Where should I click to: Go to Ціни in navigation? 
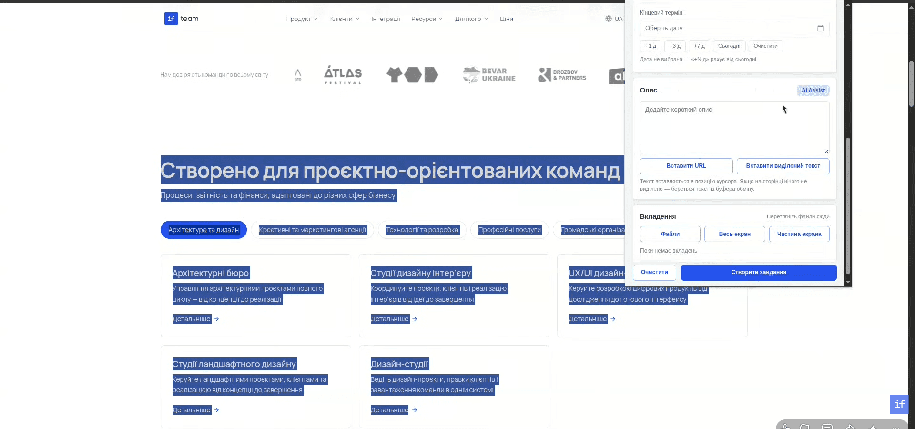pyautogui.click(x=506, y=19)
